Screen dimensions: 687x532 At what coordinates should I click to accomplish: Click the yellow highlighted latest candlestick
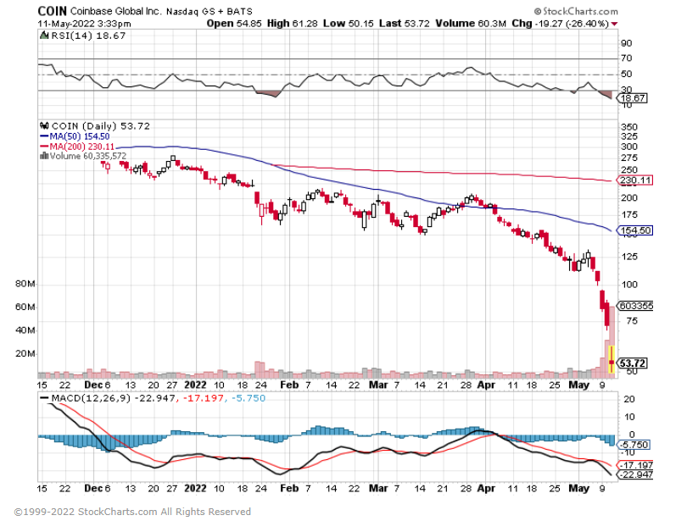[x=612, y=360]
